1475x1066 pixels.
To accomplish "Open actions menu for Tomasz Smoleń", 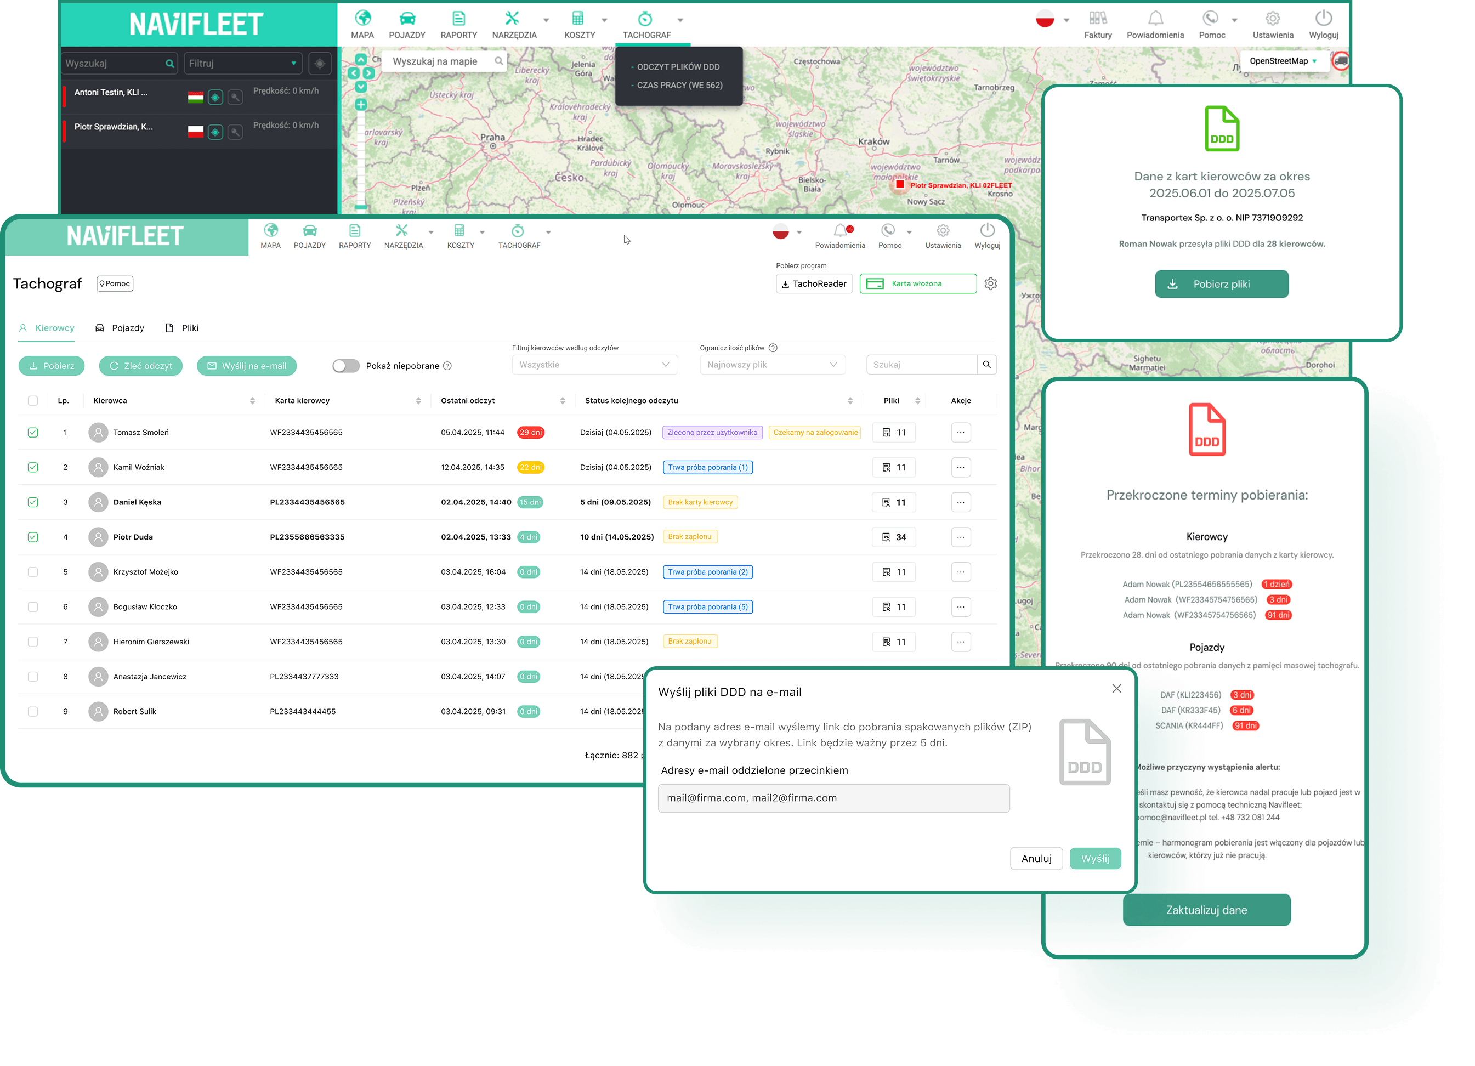I will (961, 433).
